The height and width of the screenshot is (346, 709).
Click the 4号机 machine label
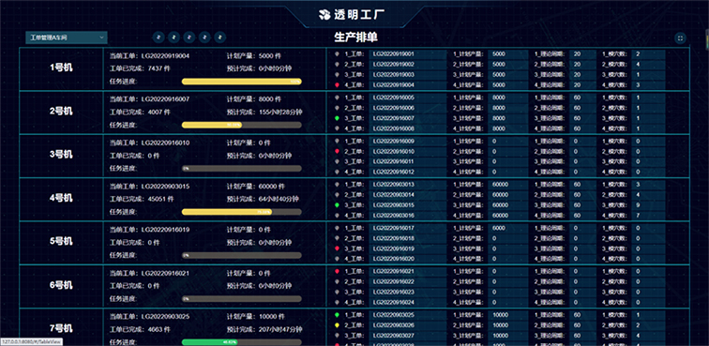pos(61,198)
